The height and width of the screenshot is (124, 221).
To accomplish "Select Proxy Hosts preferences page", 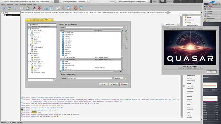I will pyautogui.click(x=37, y=31).
